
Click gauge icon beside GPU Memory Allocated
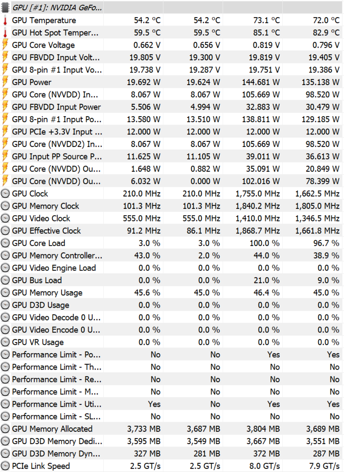click(5, 429)
